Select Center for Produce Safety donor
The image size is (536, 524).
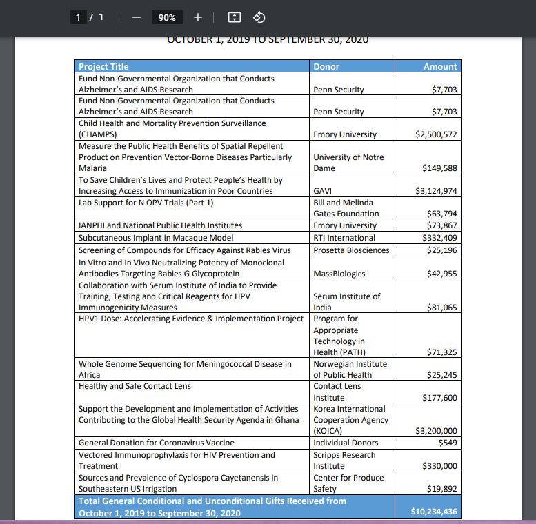348,483
